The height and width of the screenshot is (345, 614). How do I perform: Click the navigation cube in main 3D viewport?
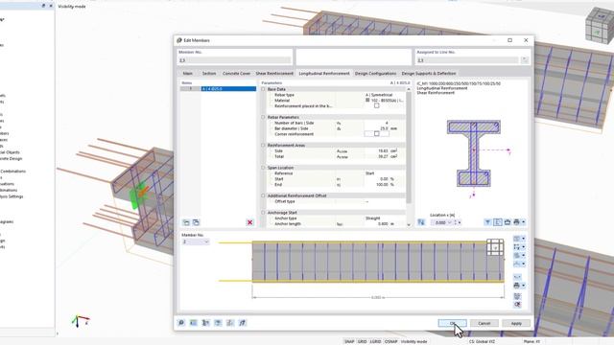[x=599, y=26]
